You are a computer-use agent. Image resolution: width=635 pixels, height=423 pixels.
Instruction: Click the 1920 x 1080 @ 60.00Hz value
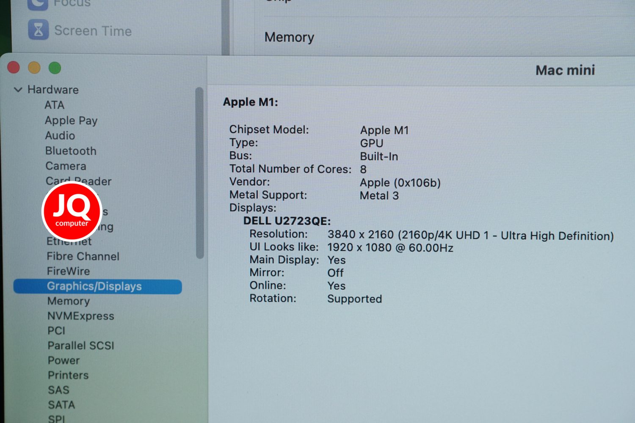[x=390, y=248]
